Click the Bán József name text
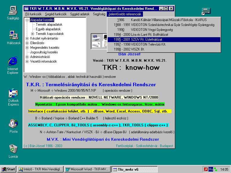 click(129, 54)
